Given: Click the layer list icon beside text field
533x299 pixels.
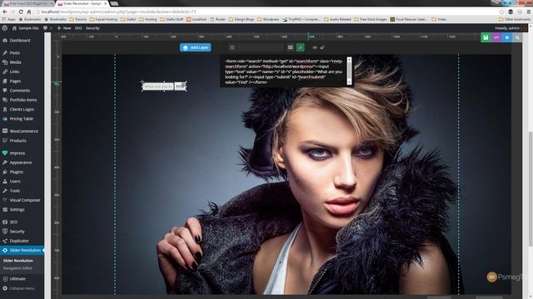Looking at the screenshot, I should tap(232, 48).
